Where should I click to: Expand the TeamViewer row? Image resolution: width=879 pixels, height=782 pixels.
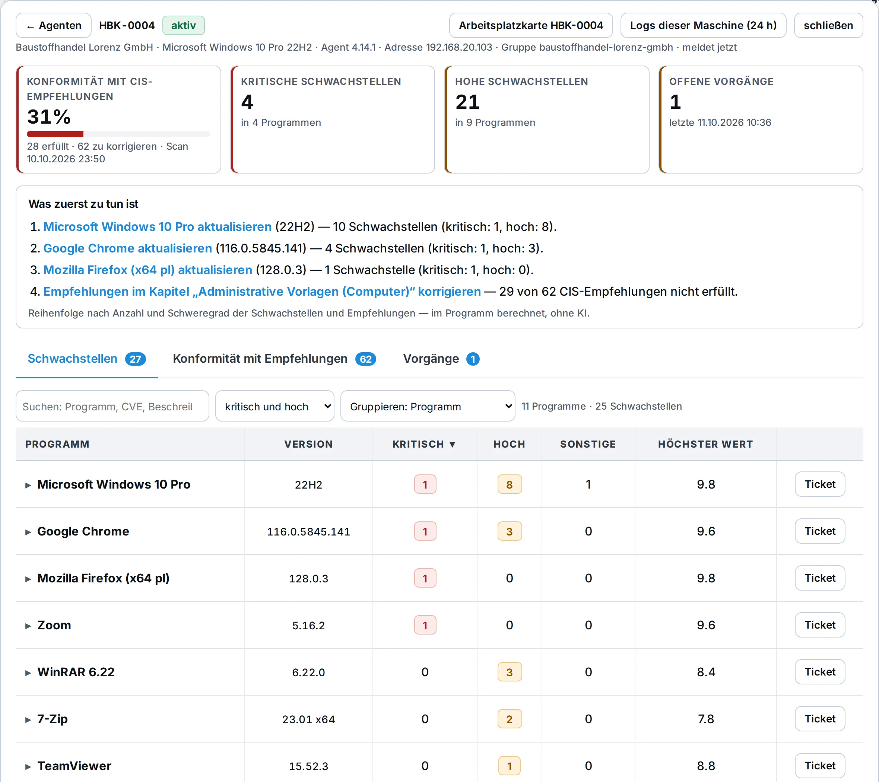(x=28, y=766)
